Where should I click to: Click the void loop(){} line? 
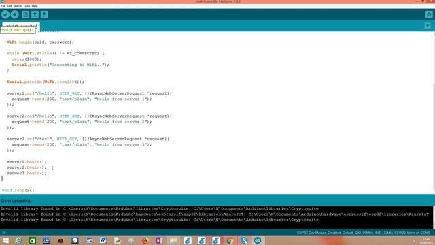click(x=18, y=191)
